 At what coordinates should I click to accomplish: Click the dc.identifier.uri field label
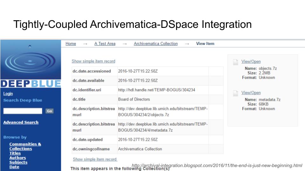click(87, 90)
